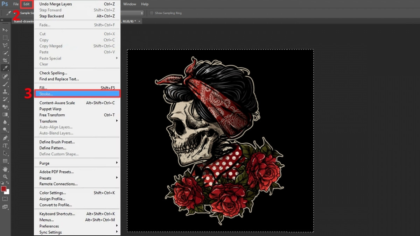Select the Blur tool
Image resolution: width=420 pixels, height=236 pixels.
[x=5, y=122]
